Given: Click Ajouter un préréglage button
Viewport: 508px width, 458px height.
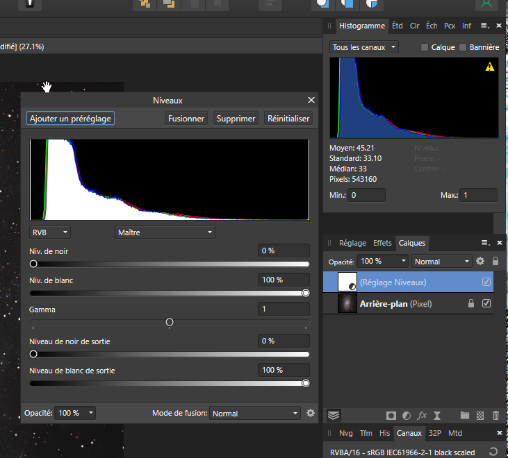Looking at the screenshot, I should coord(70,119).
